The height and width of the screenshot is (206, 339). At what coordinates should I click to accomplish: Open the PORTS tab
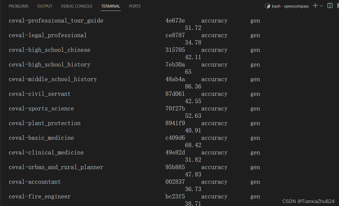(134, 6)
